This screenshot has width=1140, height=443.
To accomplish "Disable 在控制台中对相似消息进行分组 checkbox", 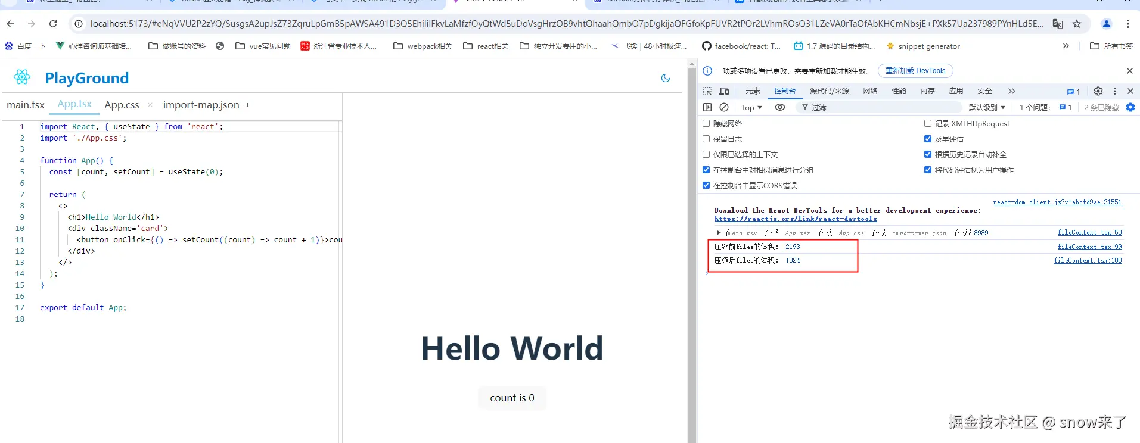I will pyautogui.click(x=706, y=170).
